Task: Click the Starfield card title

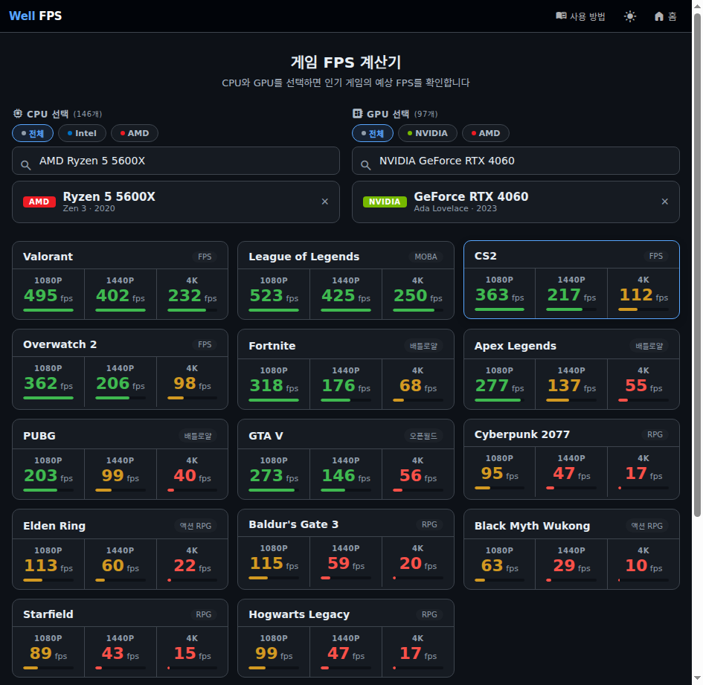Action: point(48,614)
